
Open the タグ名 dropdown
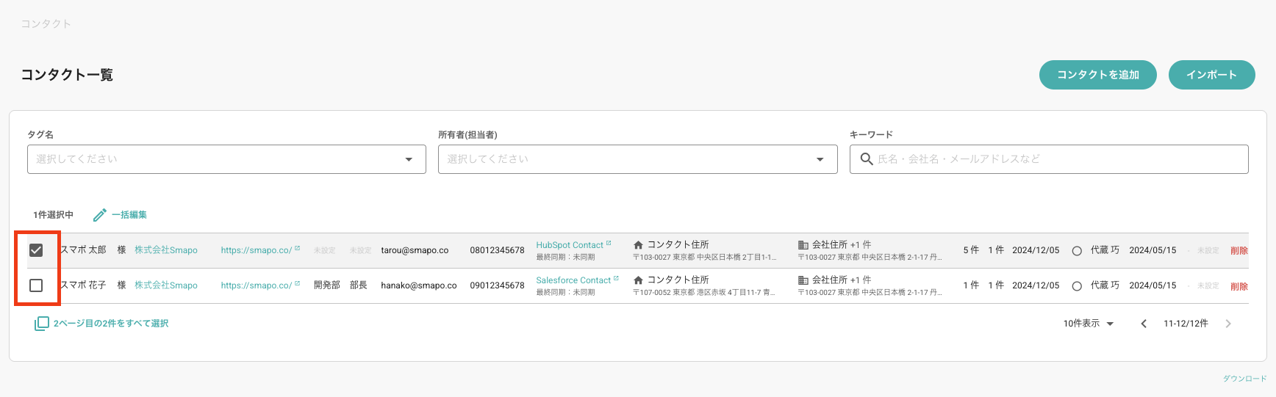(x=226, y=159)
